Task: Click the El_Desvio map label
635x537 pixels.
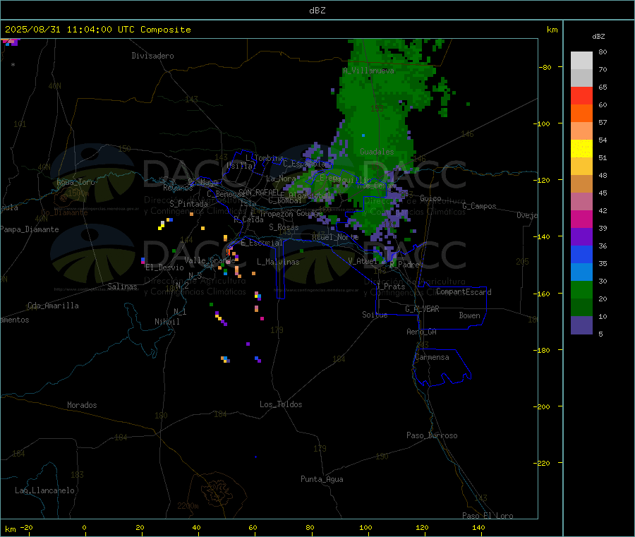Action: tap(164, 267)
